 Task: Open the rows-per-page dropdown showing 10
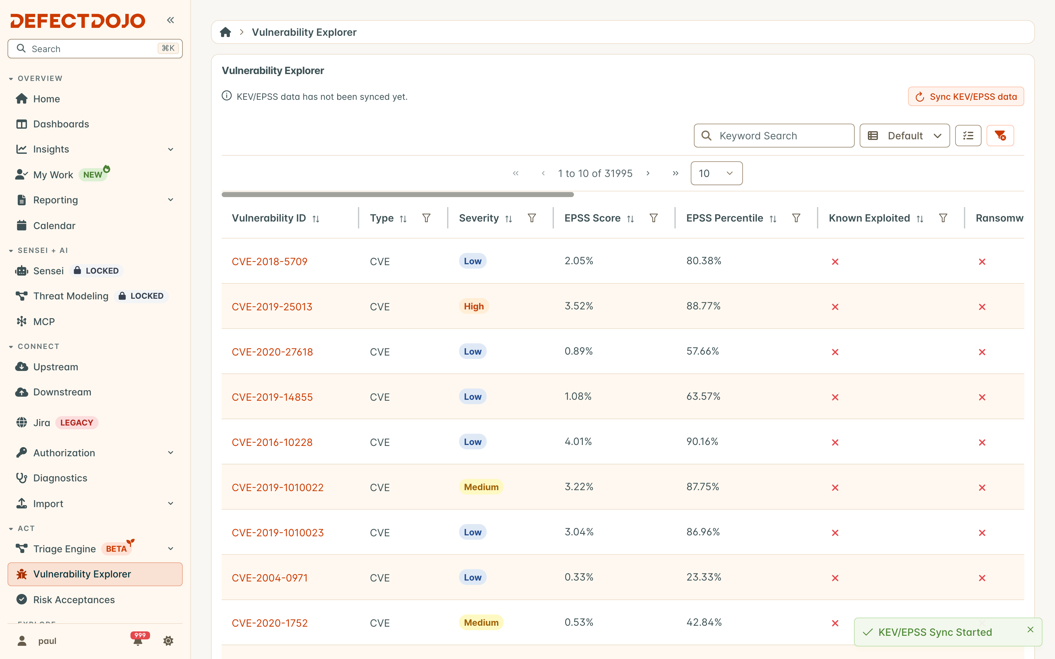tap(716, 174)
